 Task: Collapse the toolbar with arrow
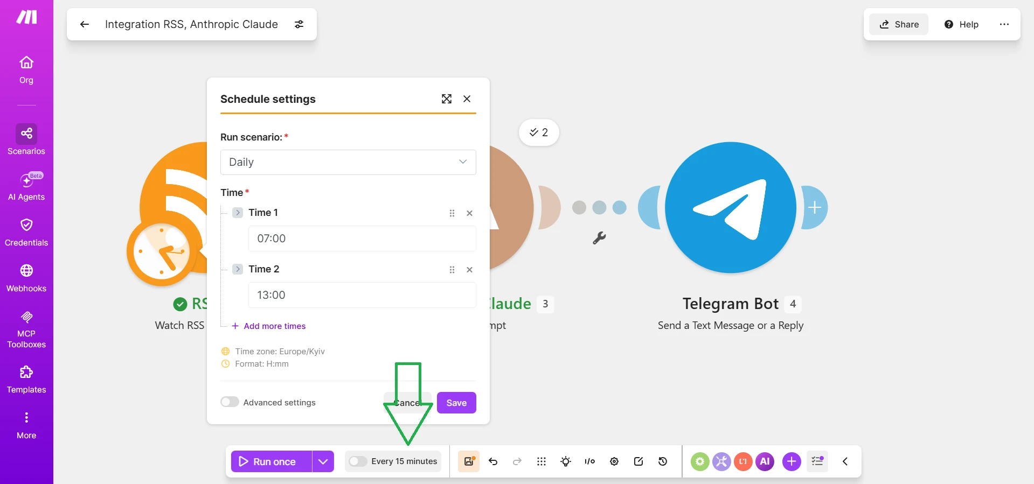coord(845,461)
